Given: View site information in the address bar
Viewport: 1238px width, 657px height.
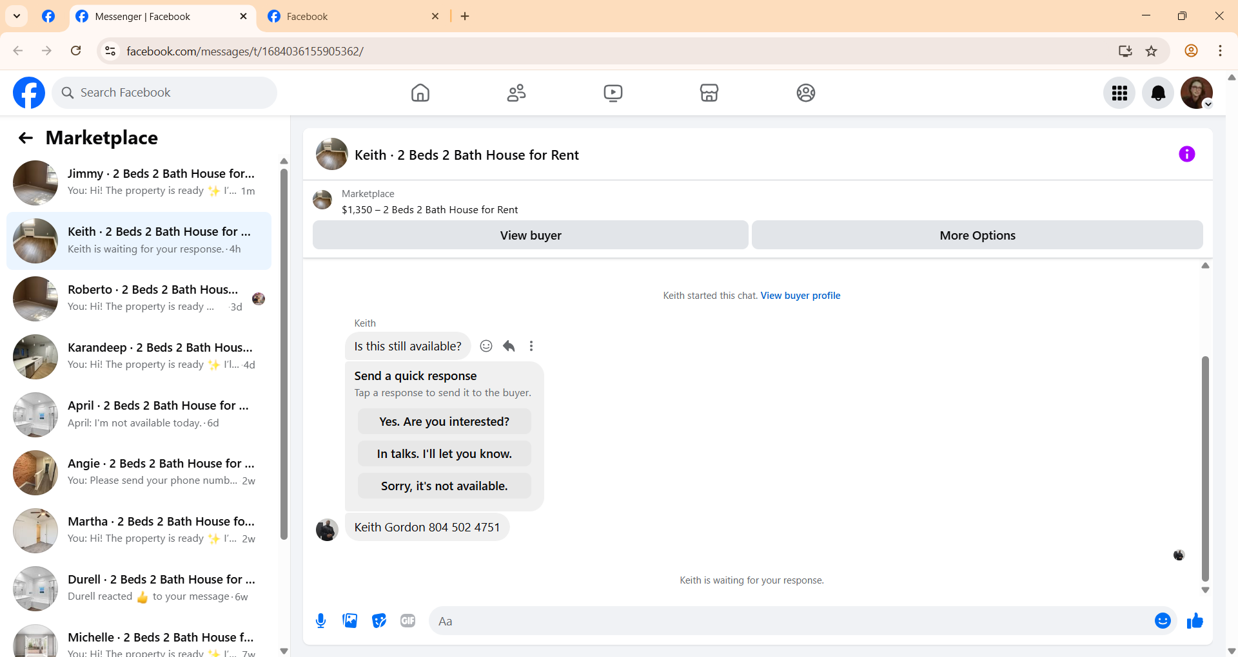Looking at the screenshot, I should (x=111, y=51).
